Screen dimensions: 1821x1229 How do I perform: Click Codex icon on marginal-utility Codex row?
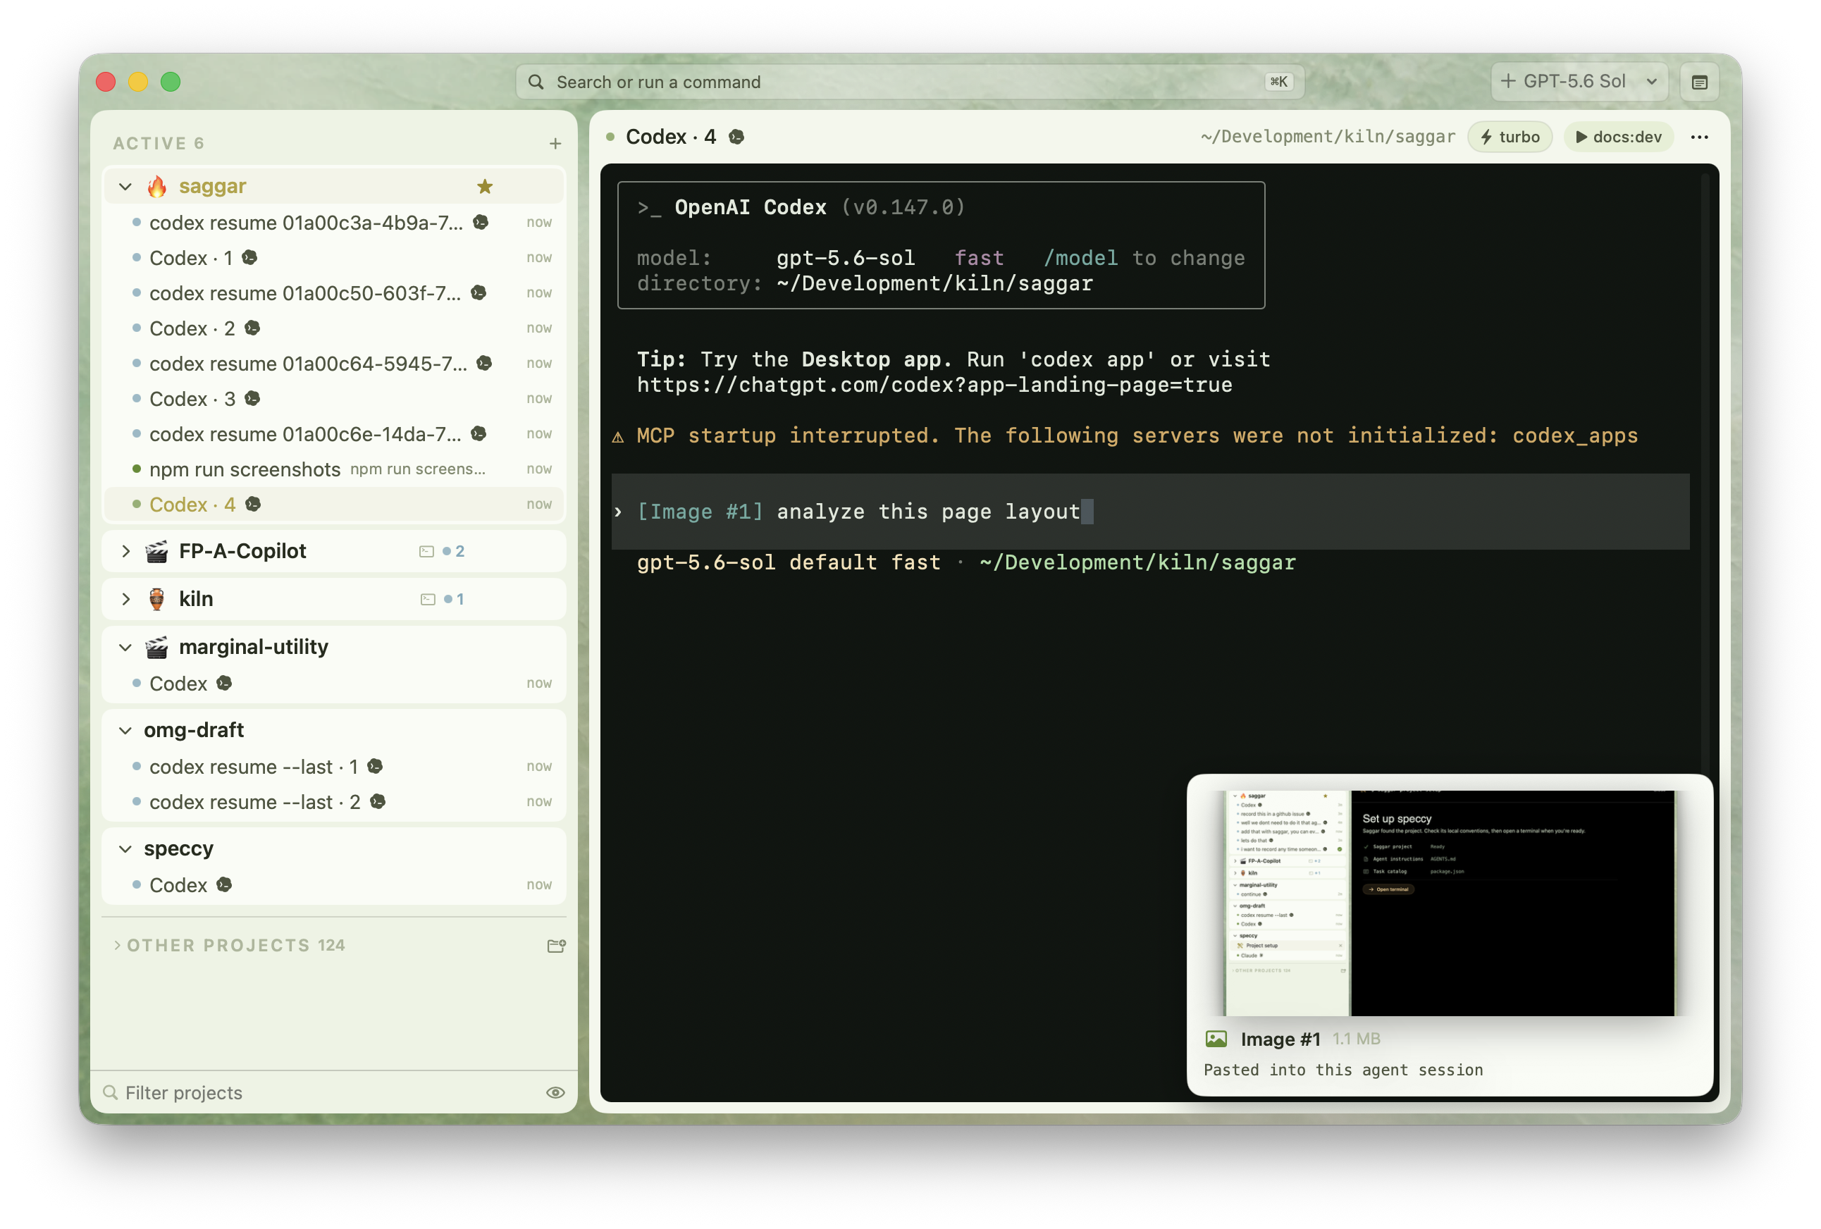tap(224, 683)
